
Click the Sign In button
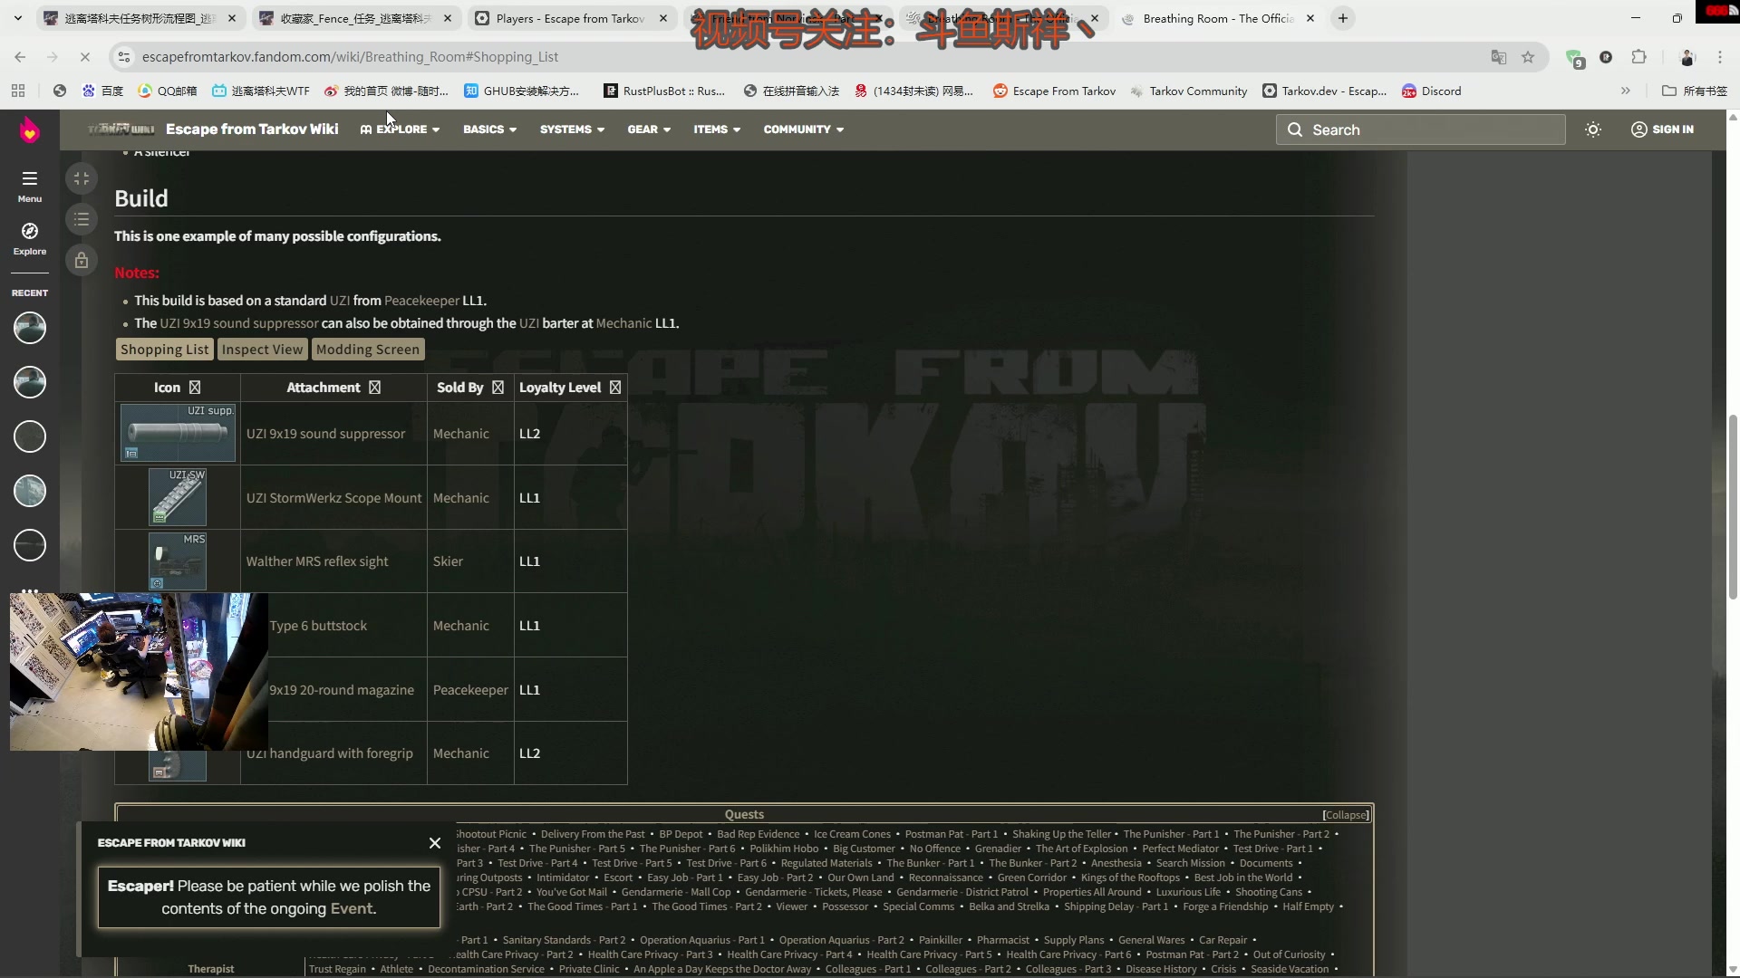pos(1662,129)
